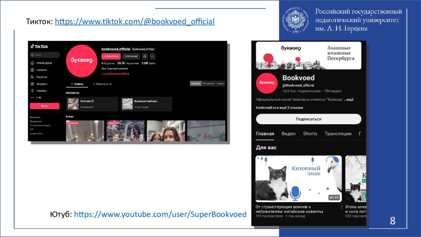
Task: Click the Подписаться button on YouTube
Action: point(308,119)
